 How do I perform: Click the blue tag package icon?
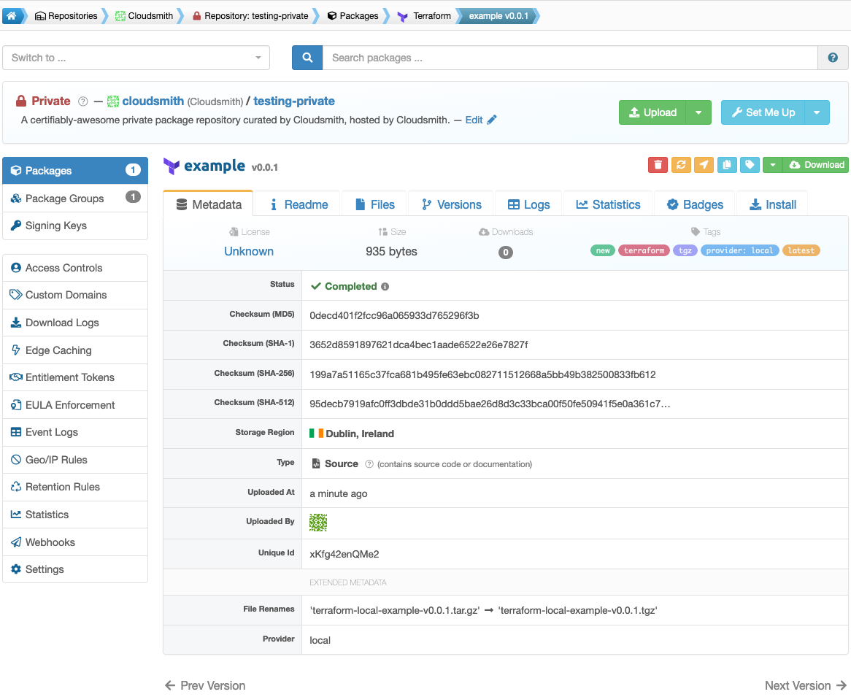[x=750, y=165]
